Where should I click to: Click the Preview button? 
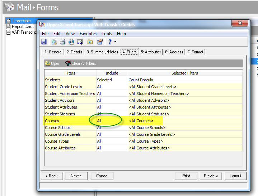[x=211, y=176]
